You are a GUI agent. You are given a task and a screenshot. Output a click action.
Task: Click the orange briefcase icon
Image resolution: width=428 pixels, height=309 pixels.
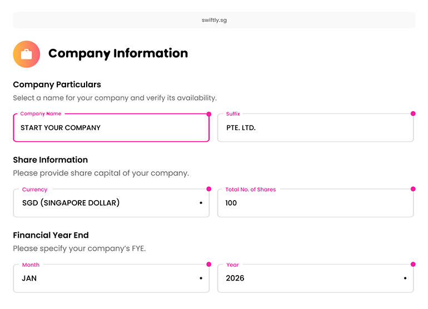pos(27,54)
